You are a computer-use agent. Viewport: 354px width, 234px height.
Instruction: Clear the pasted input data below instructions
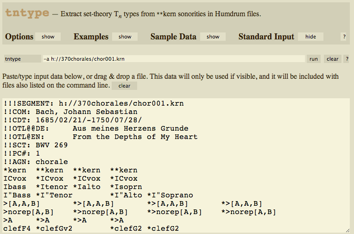tap(124, 86)
